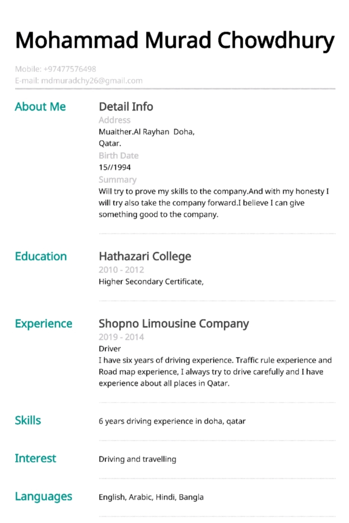The height and width of the screenshot is (523, 349).
Task: Select Higher Secondary Certificate text
Action: pyautogui.click(x=151, y=282)
